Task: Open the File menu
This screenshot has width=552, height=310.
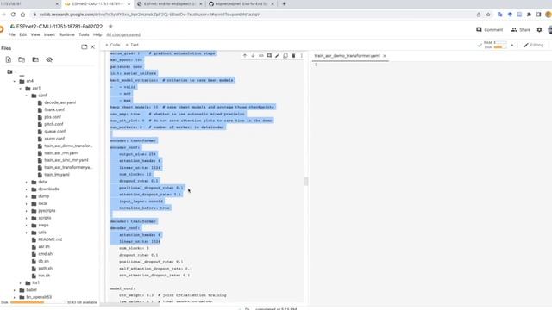Action: 12,34
